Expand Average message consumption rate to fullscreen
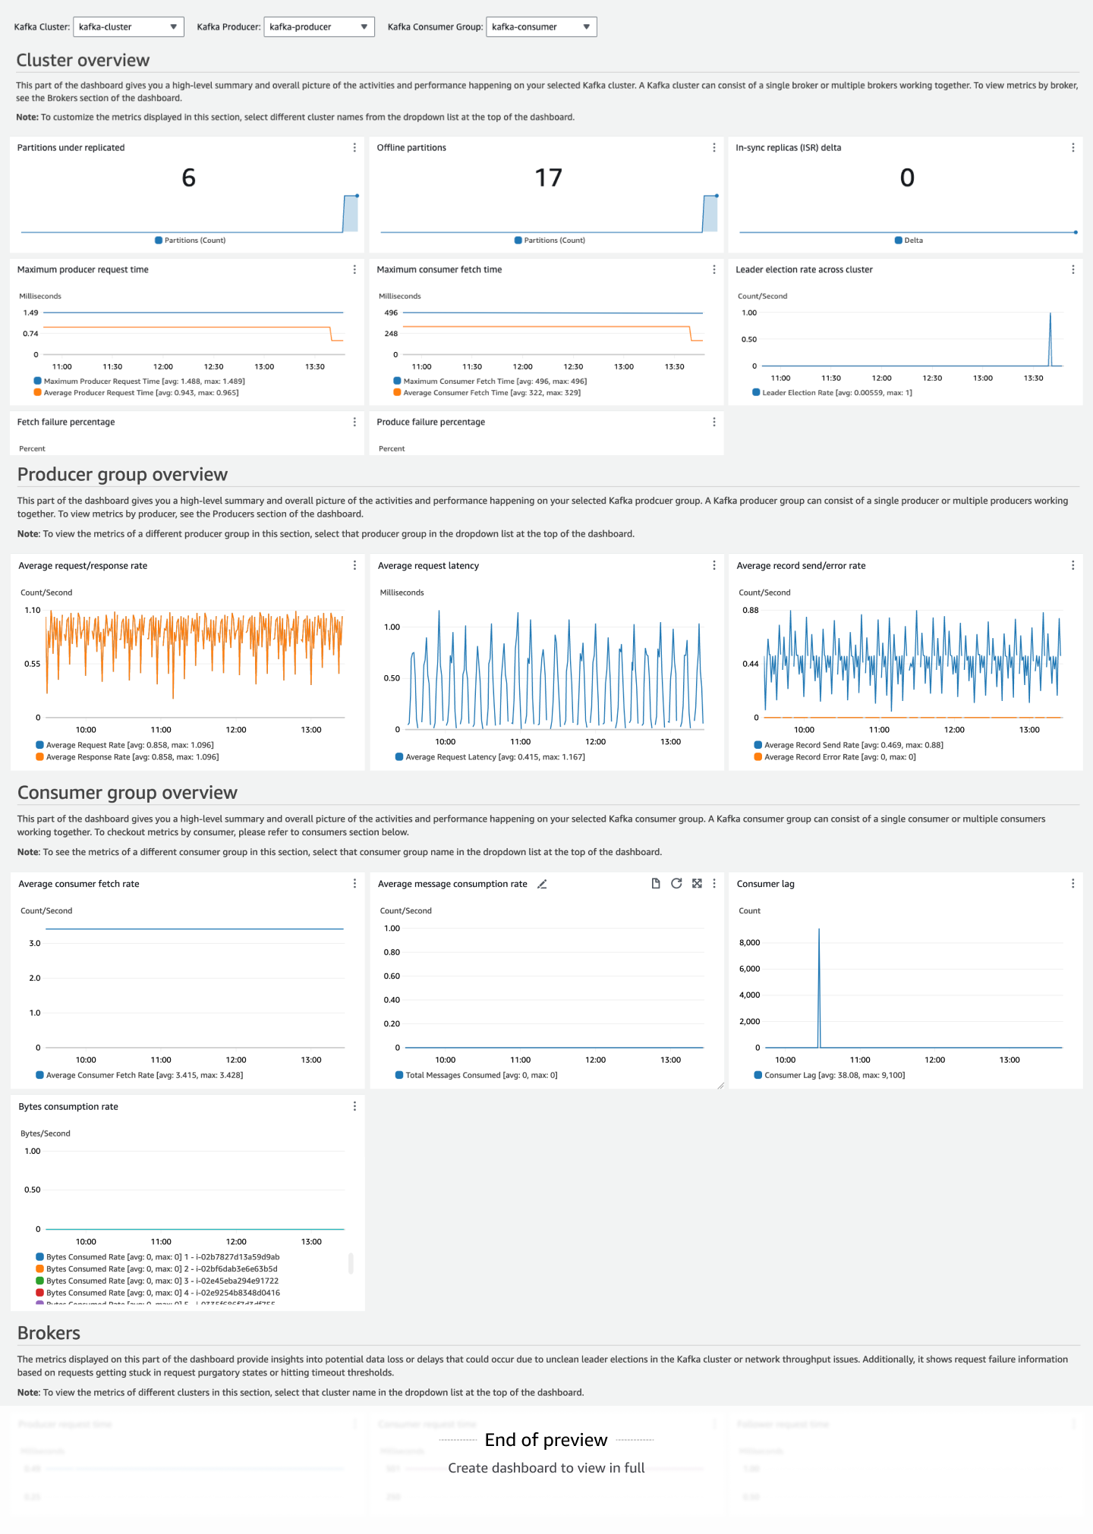1093x1534 pixels. point(697,883)
